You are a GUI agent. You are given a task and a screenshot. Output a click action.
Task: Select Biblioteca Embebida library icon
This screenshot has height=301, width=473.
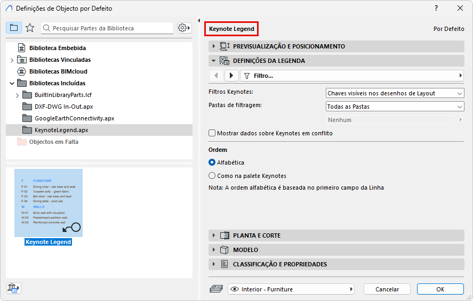(22, 48)
